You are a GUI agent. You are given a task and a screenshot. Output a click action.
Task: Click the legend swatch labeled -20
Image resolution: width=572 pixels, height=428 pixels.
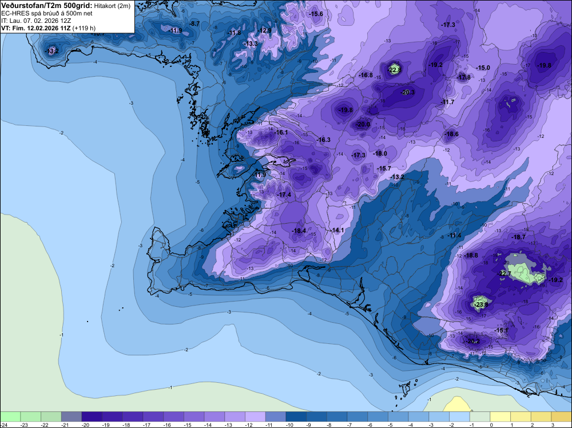92,417
